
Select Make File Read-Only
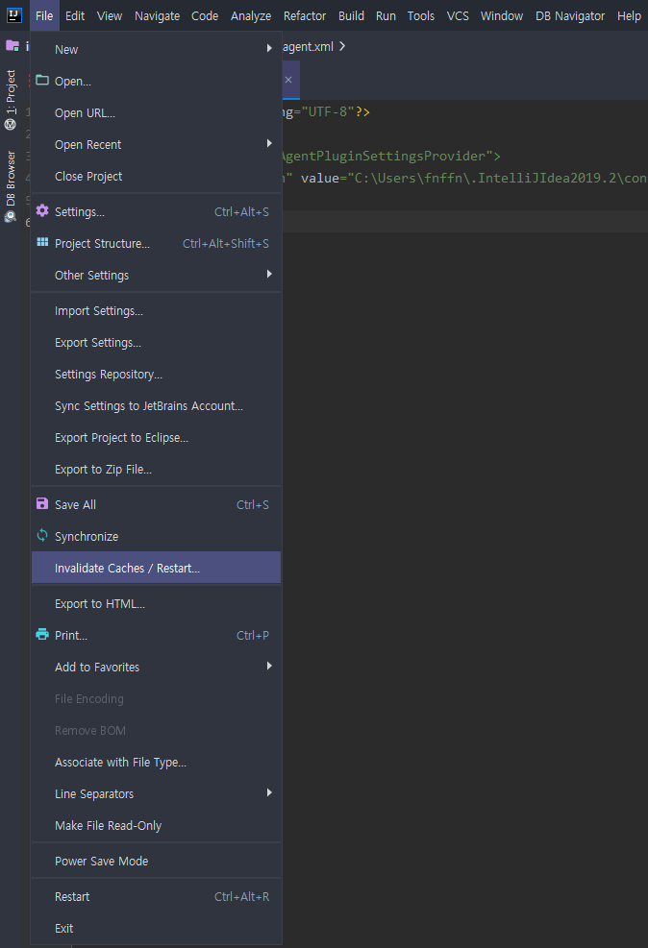(x=156, y=826)
